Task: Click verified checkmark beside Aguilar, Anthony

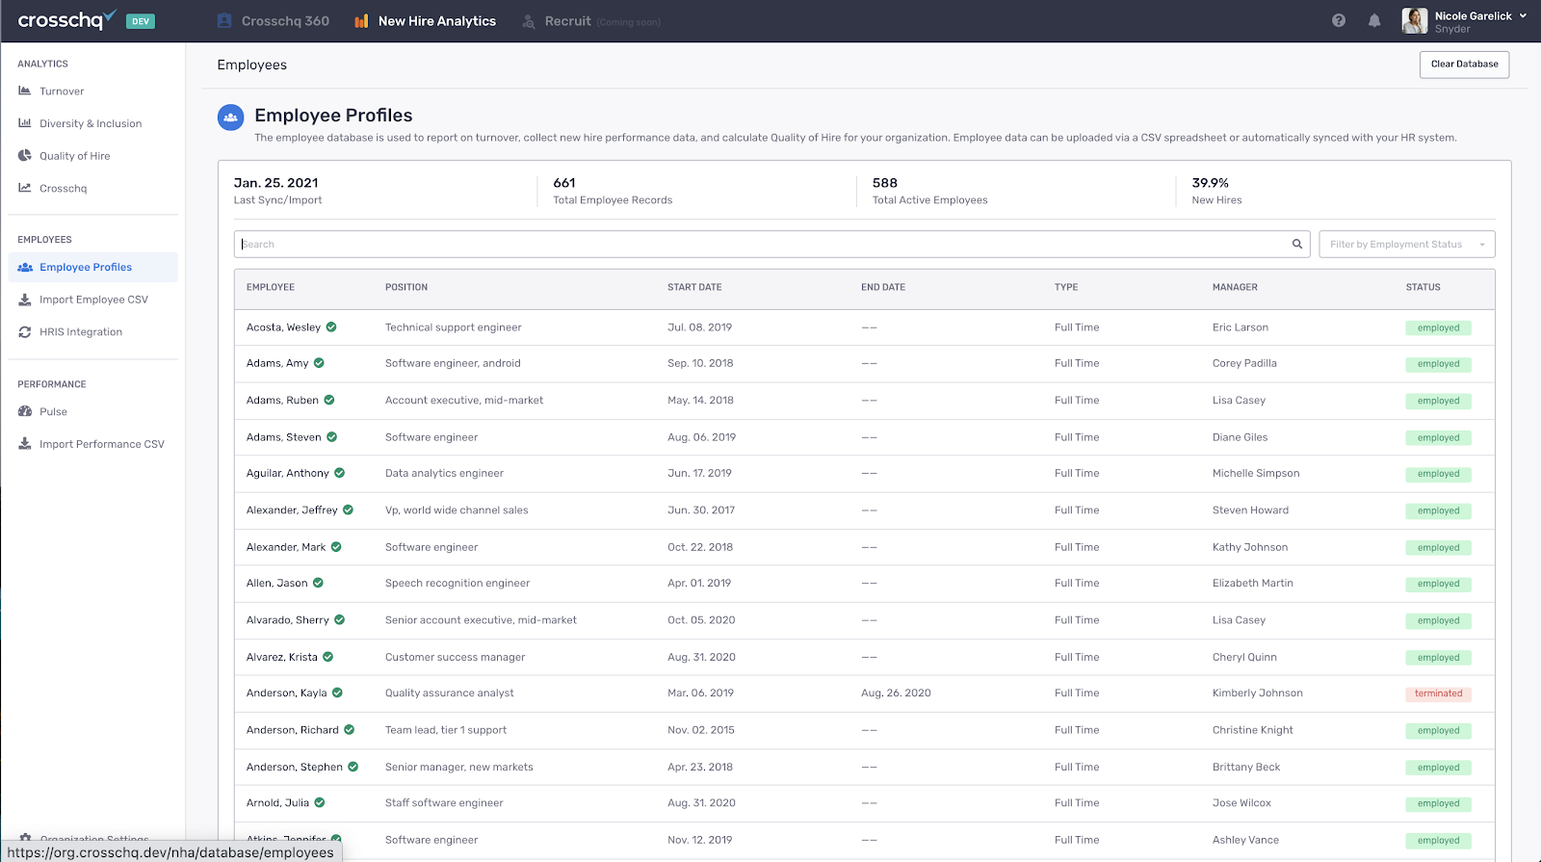Action: [340, 473]
